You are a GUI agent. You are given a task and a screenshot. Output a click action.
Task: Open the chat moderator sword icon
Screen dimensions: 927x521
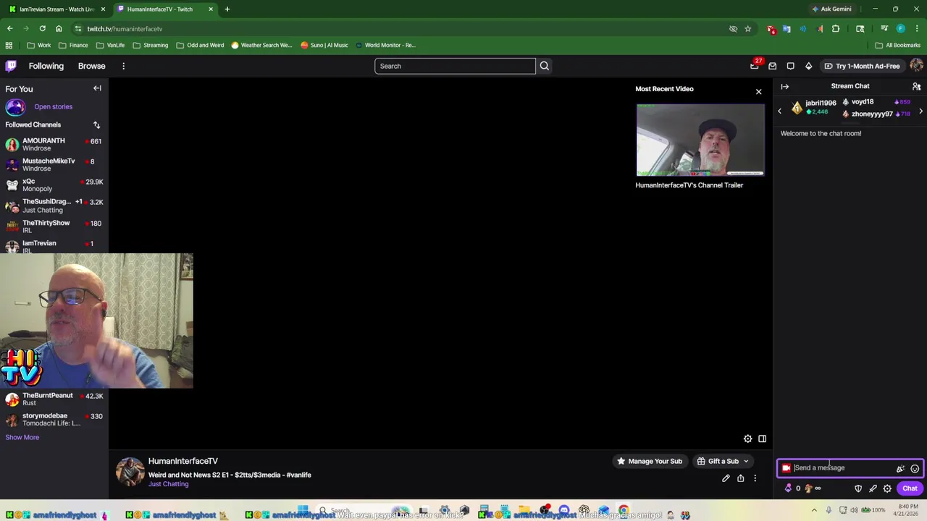click(x=873, y=488)
